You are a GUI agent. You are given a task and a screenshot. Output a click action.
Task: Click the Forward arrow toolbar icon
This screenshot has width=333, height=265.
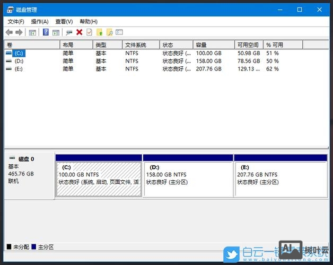(x=19, y=32)
